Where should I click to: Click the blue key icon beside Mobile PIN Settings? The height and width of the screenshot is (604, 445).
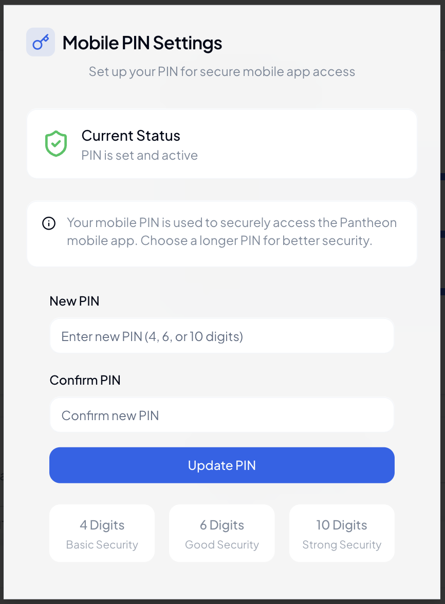click(40, 42)
